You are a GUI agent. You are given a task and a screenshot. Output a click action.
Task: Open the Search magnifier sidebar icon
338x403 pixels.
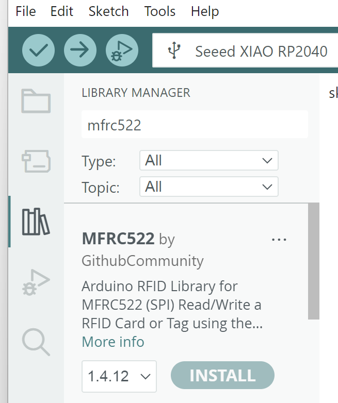pos(36,342)
